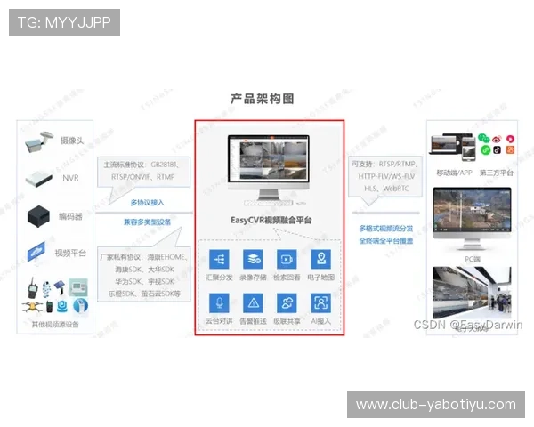Viewport: 534px width, 427px height.
Task: Click the 级联共享 cascade sharing icon
Action: pos(287,302)
